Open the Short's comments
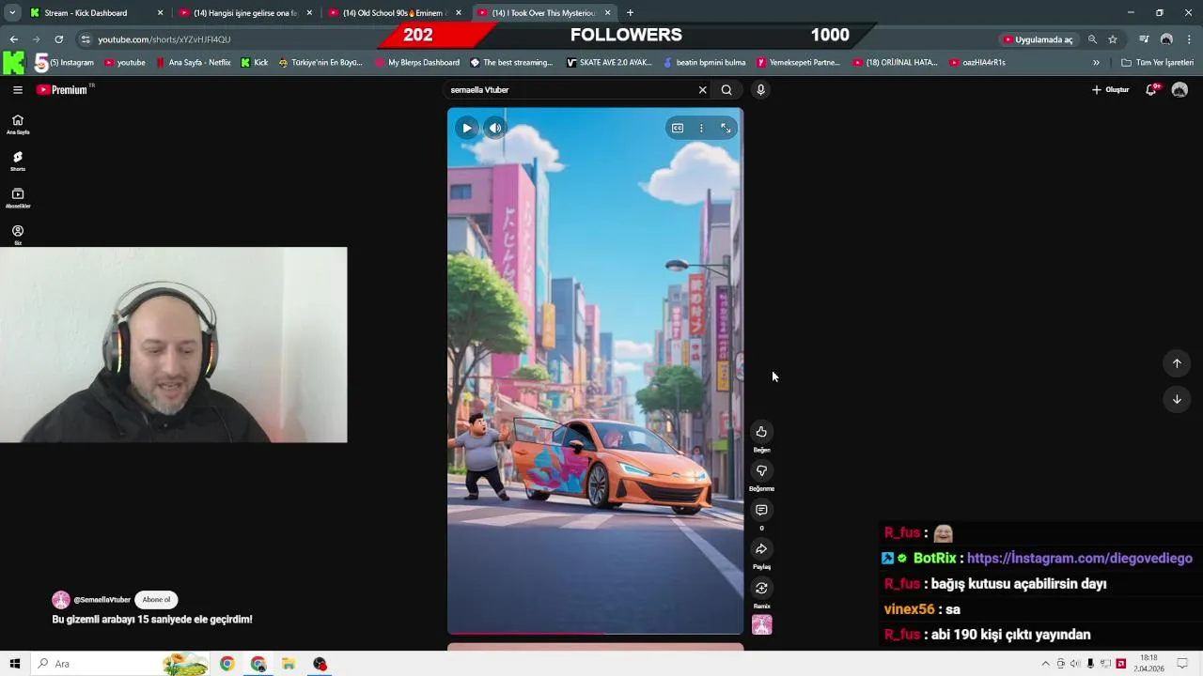This screenshot has height=676, width=1203. (761, 510)
